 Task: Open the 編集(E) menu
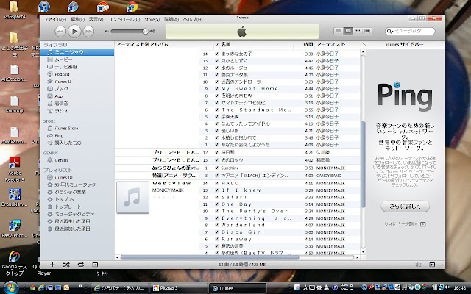[x=77, y=19]
